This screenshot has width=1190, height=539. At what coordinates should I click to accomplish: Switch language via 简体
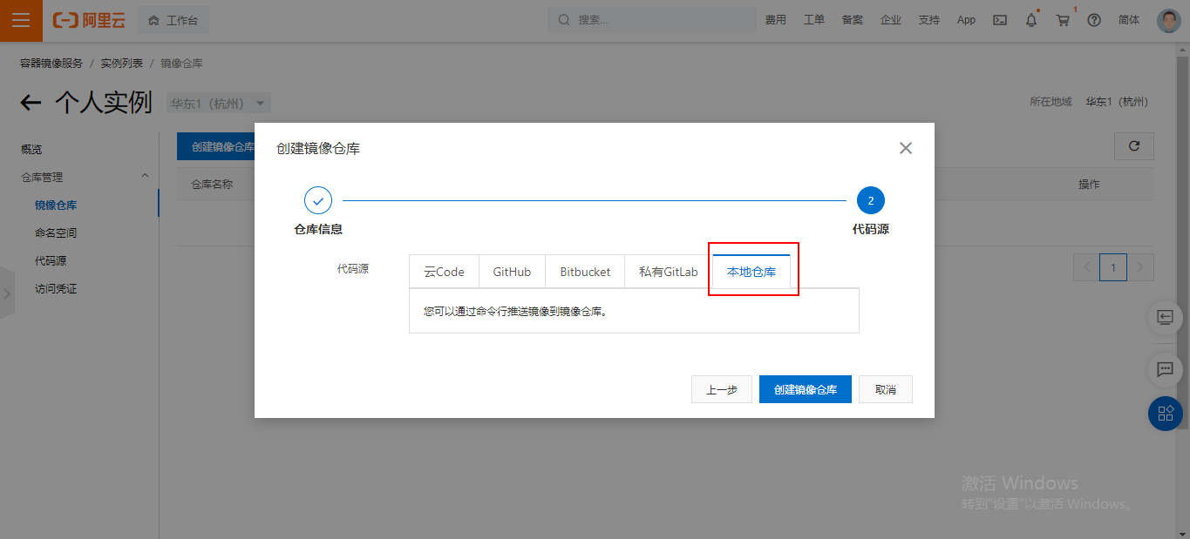click(1129, 20)
